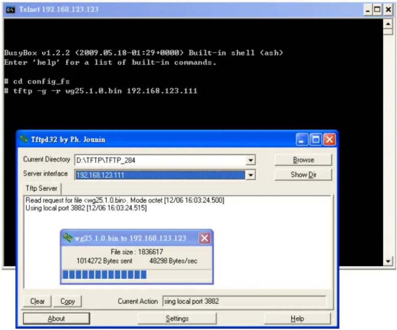397x330 pixels.
Task: Click the Telnet window command prompt icon
Action: click(10, 10)
